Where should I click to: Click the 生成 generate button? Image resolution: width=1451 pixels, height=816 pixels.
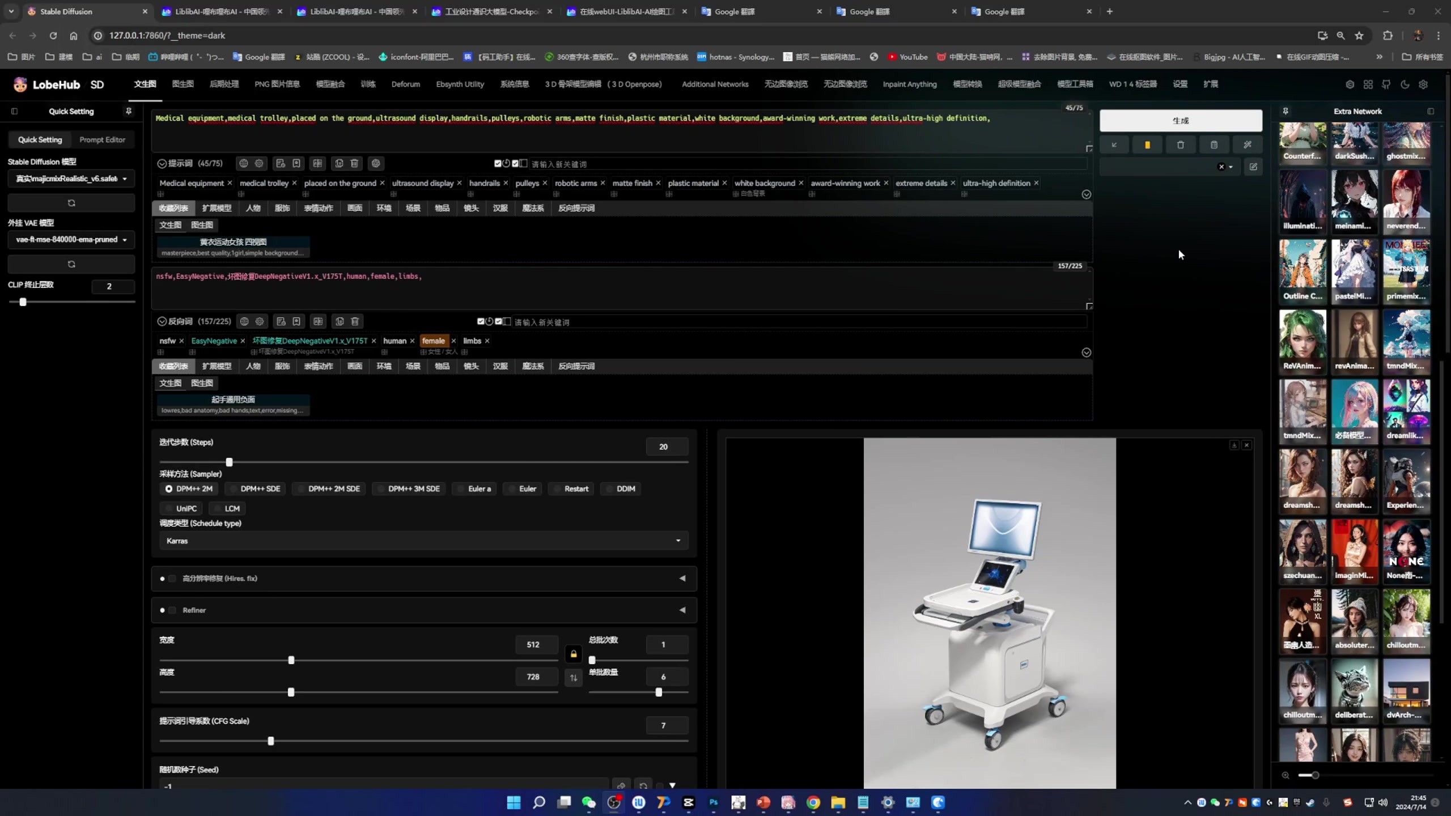1181,121
